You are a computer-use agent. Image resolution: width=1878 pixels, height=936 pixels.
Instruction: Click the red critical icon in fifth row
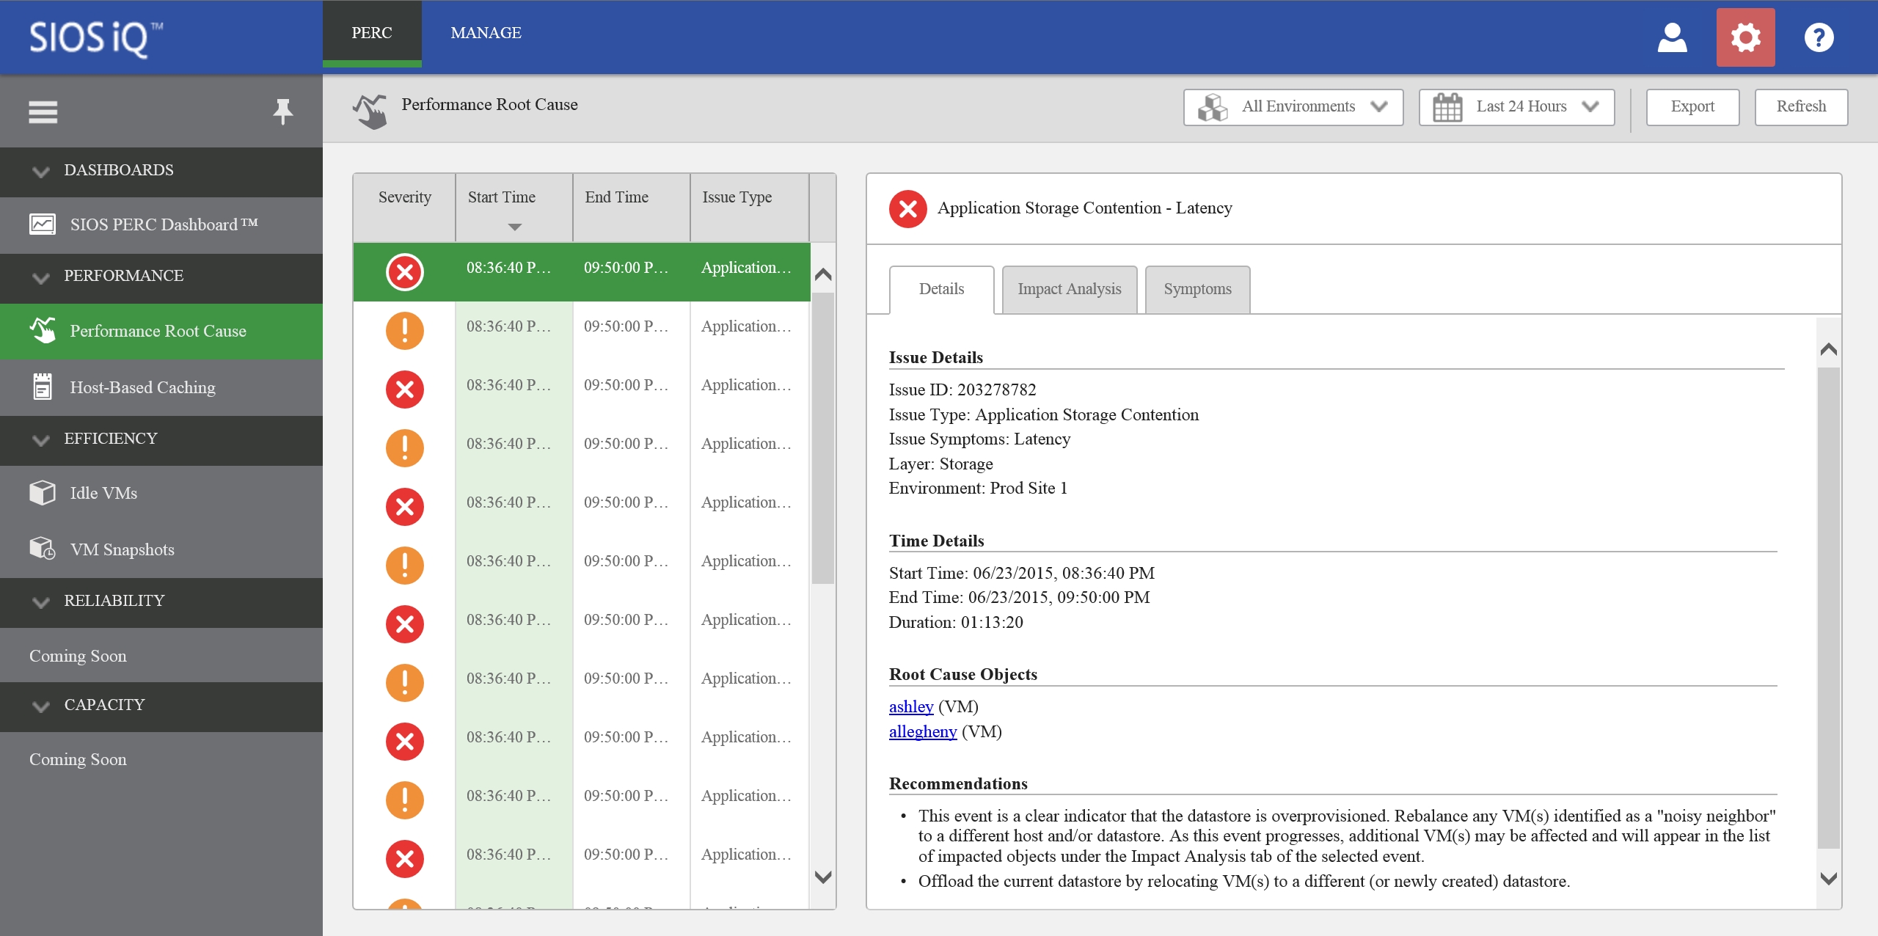coord(405,507)
